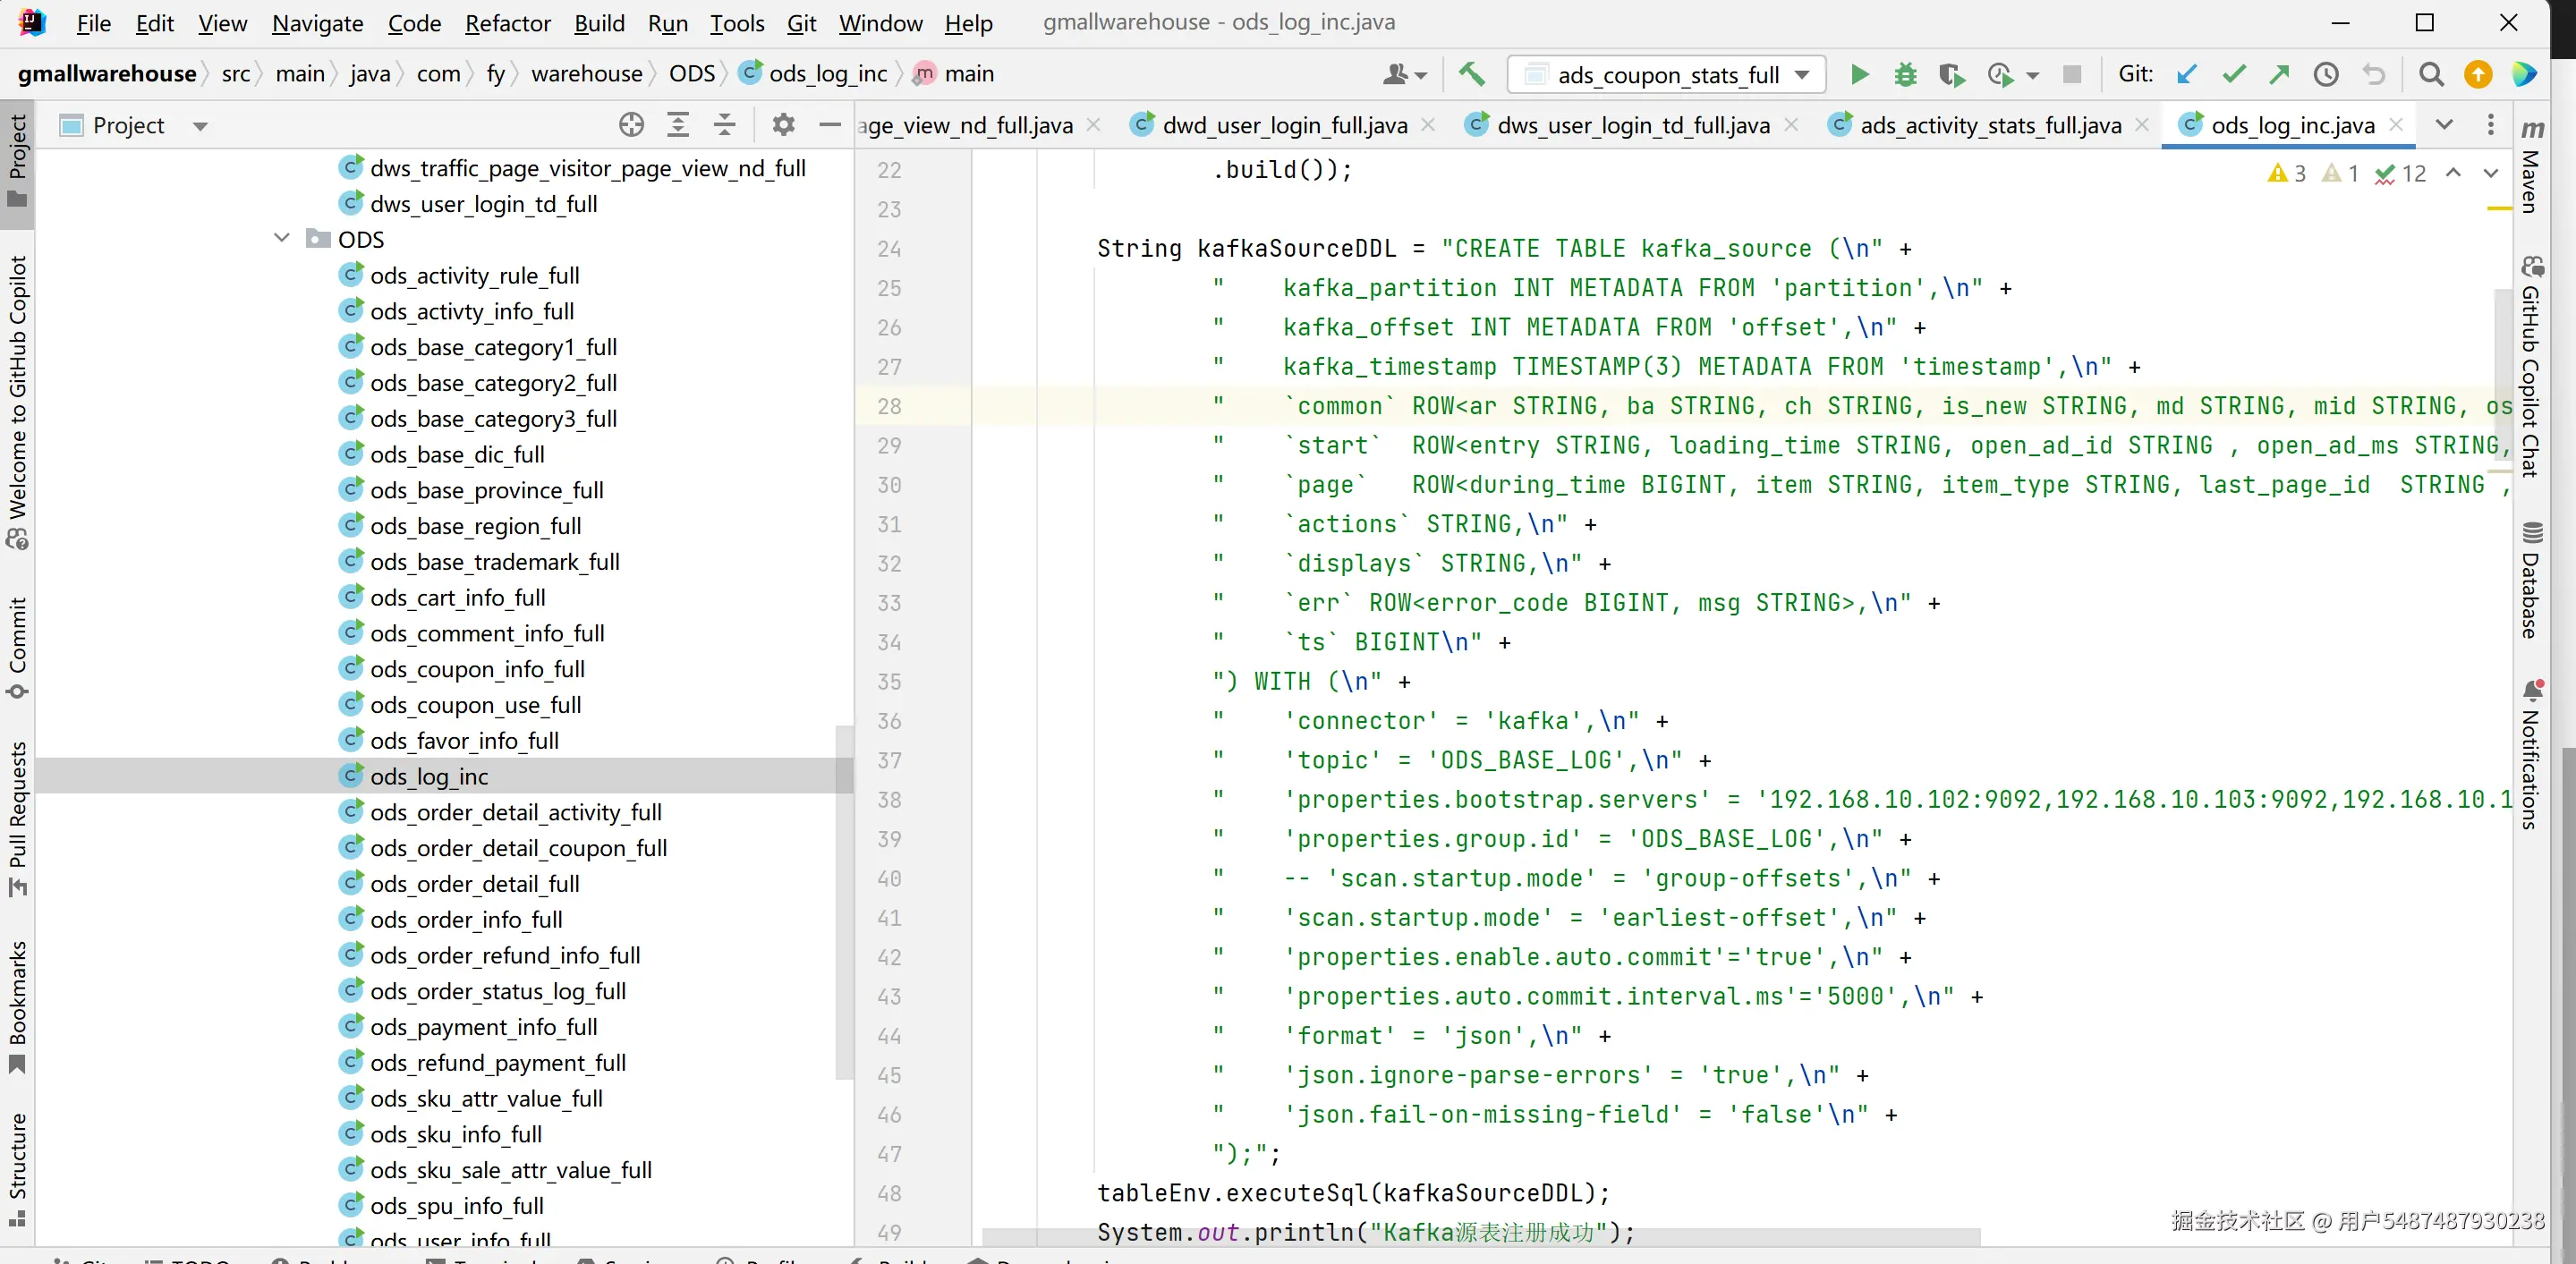The width and height of the screenshot is (2576, 1264).
Task: Click warehouse in the breadcrumb path
Action: pos(586,74)
